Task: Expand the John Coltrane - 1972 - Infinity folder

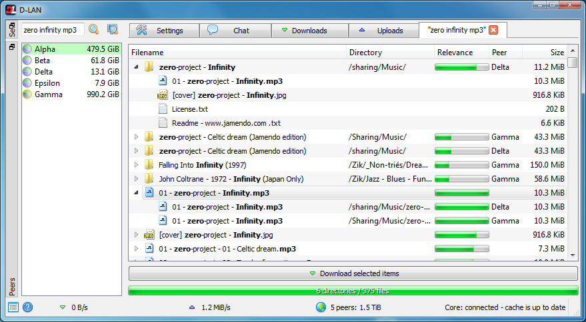Action: tap(137, 179)
